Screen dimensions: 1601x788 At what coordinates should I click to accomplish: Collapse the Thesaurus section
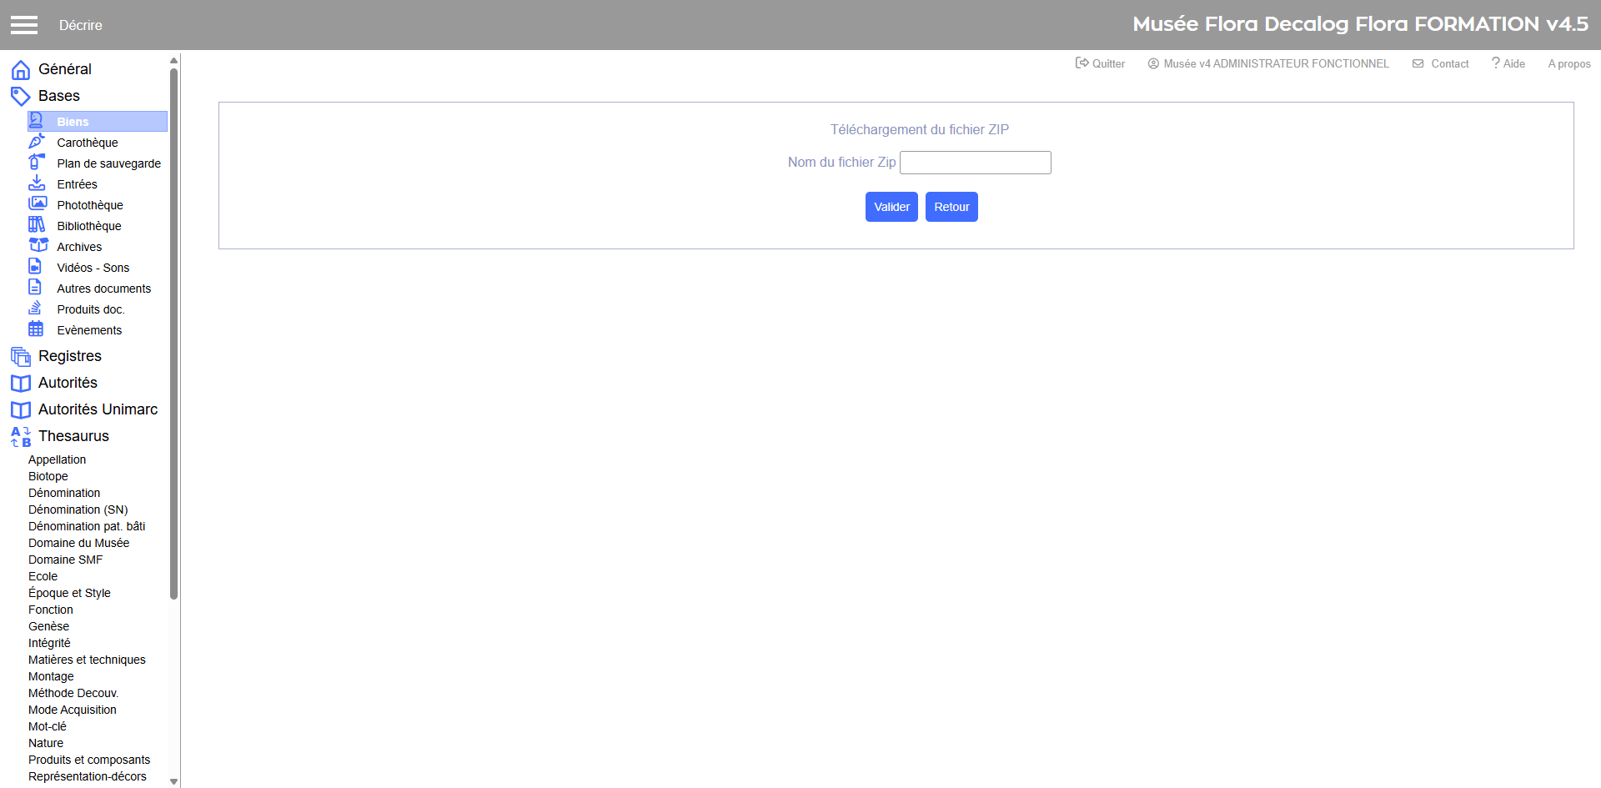click(73, 436)
